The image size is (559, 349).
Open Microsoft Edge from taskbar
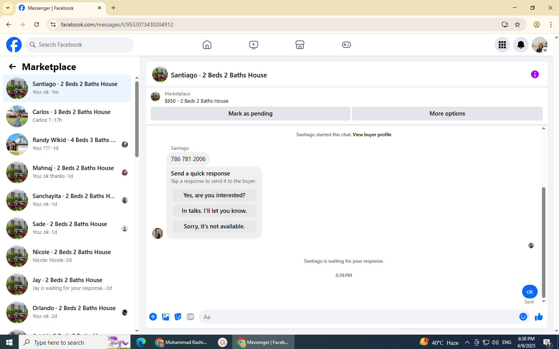141,342
